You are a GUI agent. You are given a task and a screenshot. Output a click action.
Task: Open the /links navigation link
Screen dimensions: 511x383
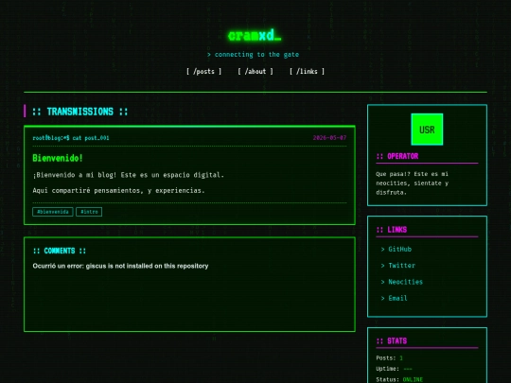(x=307, y=71)
